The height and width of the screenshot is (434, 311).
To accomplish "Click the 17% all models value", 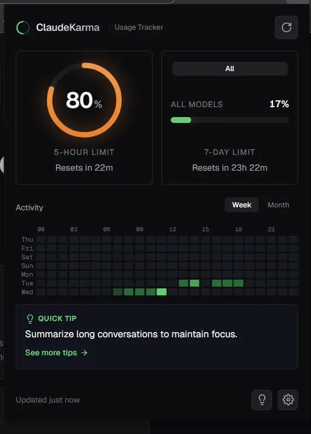I will click(x=279, y=104).
